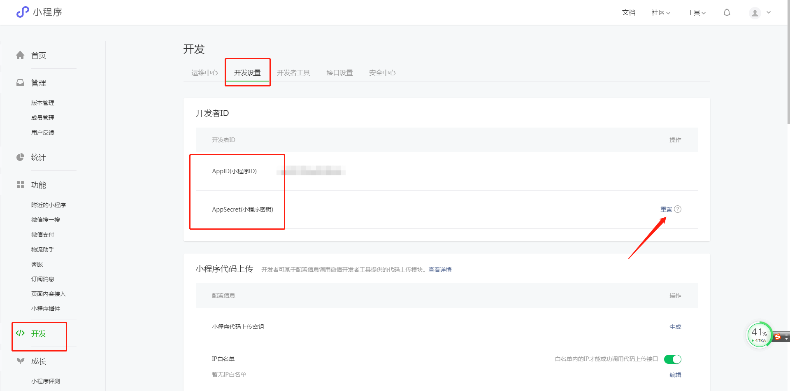The width and height of the screenshot is (790, 391).
Task: Click the AppSecret(小程序密钥) label
Action: 243,209
